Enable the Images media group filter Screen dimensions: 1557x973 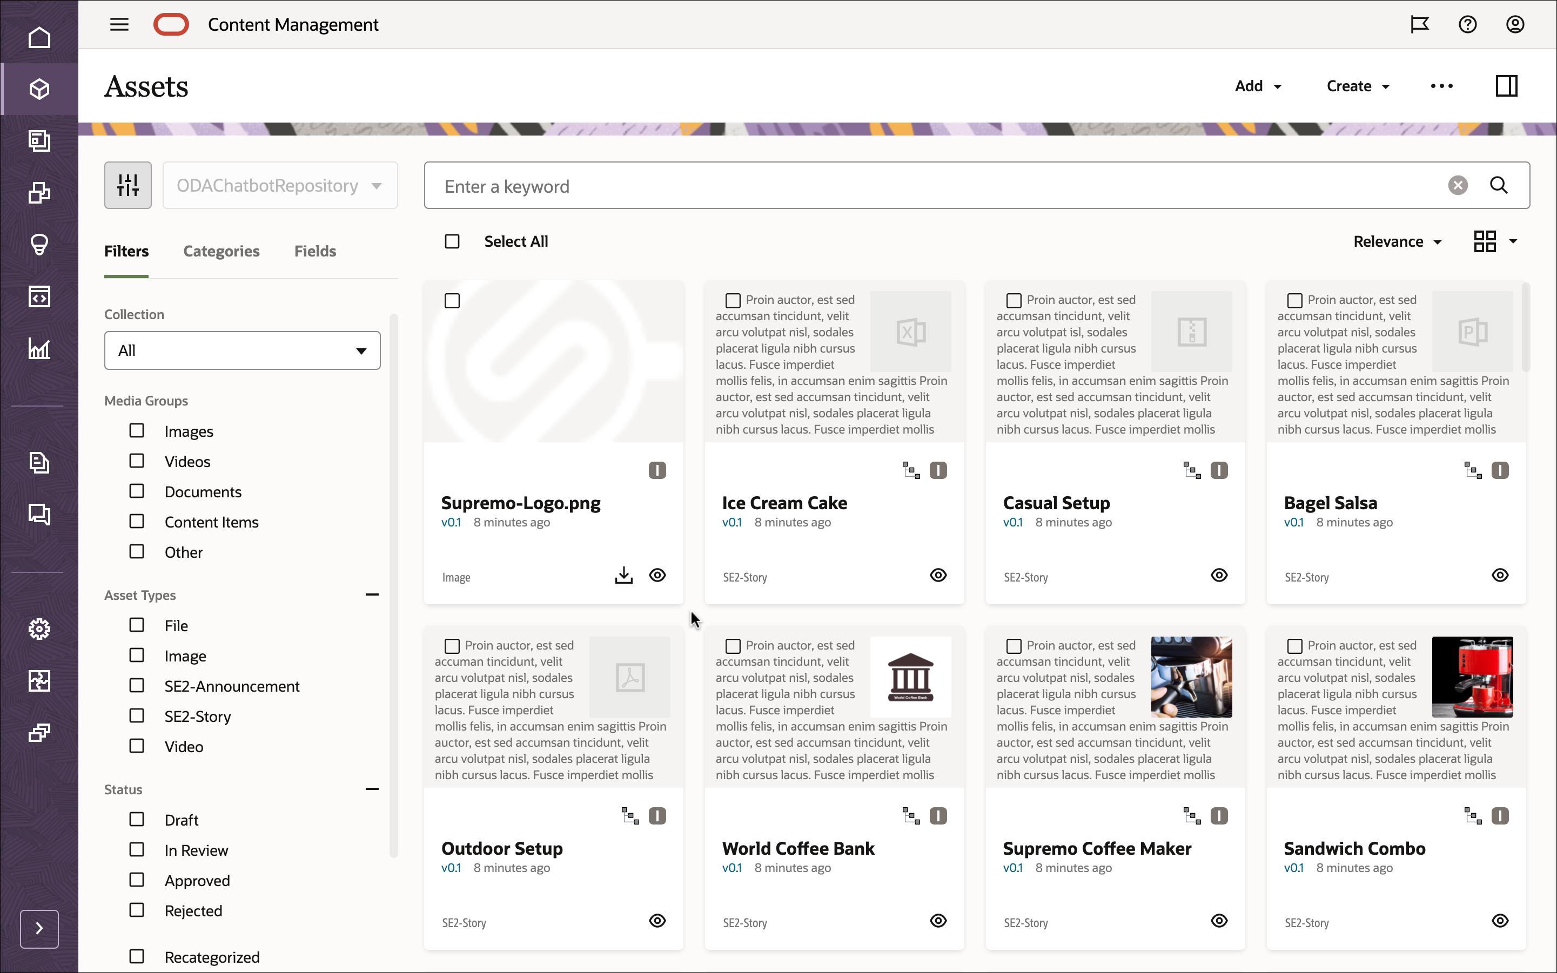point(137,430)
